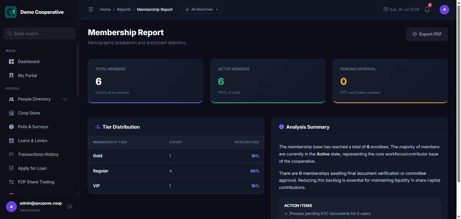Click the Count column header

176,142
